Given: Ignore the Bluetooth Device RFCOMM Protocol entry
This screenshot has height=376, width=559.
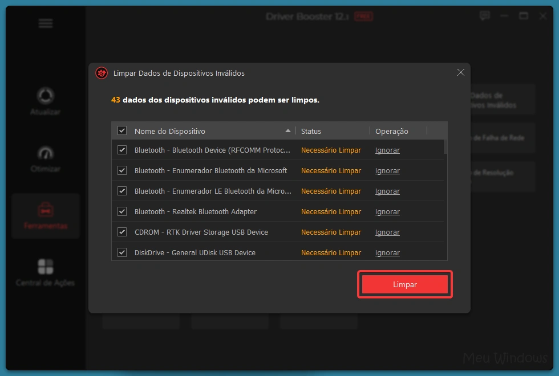Looking at the screenshot, I should (387, 150).
